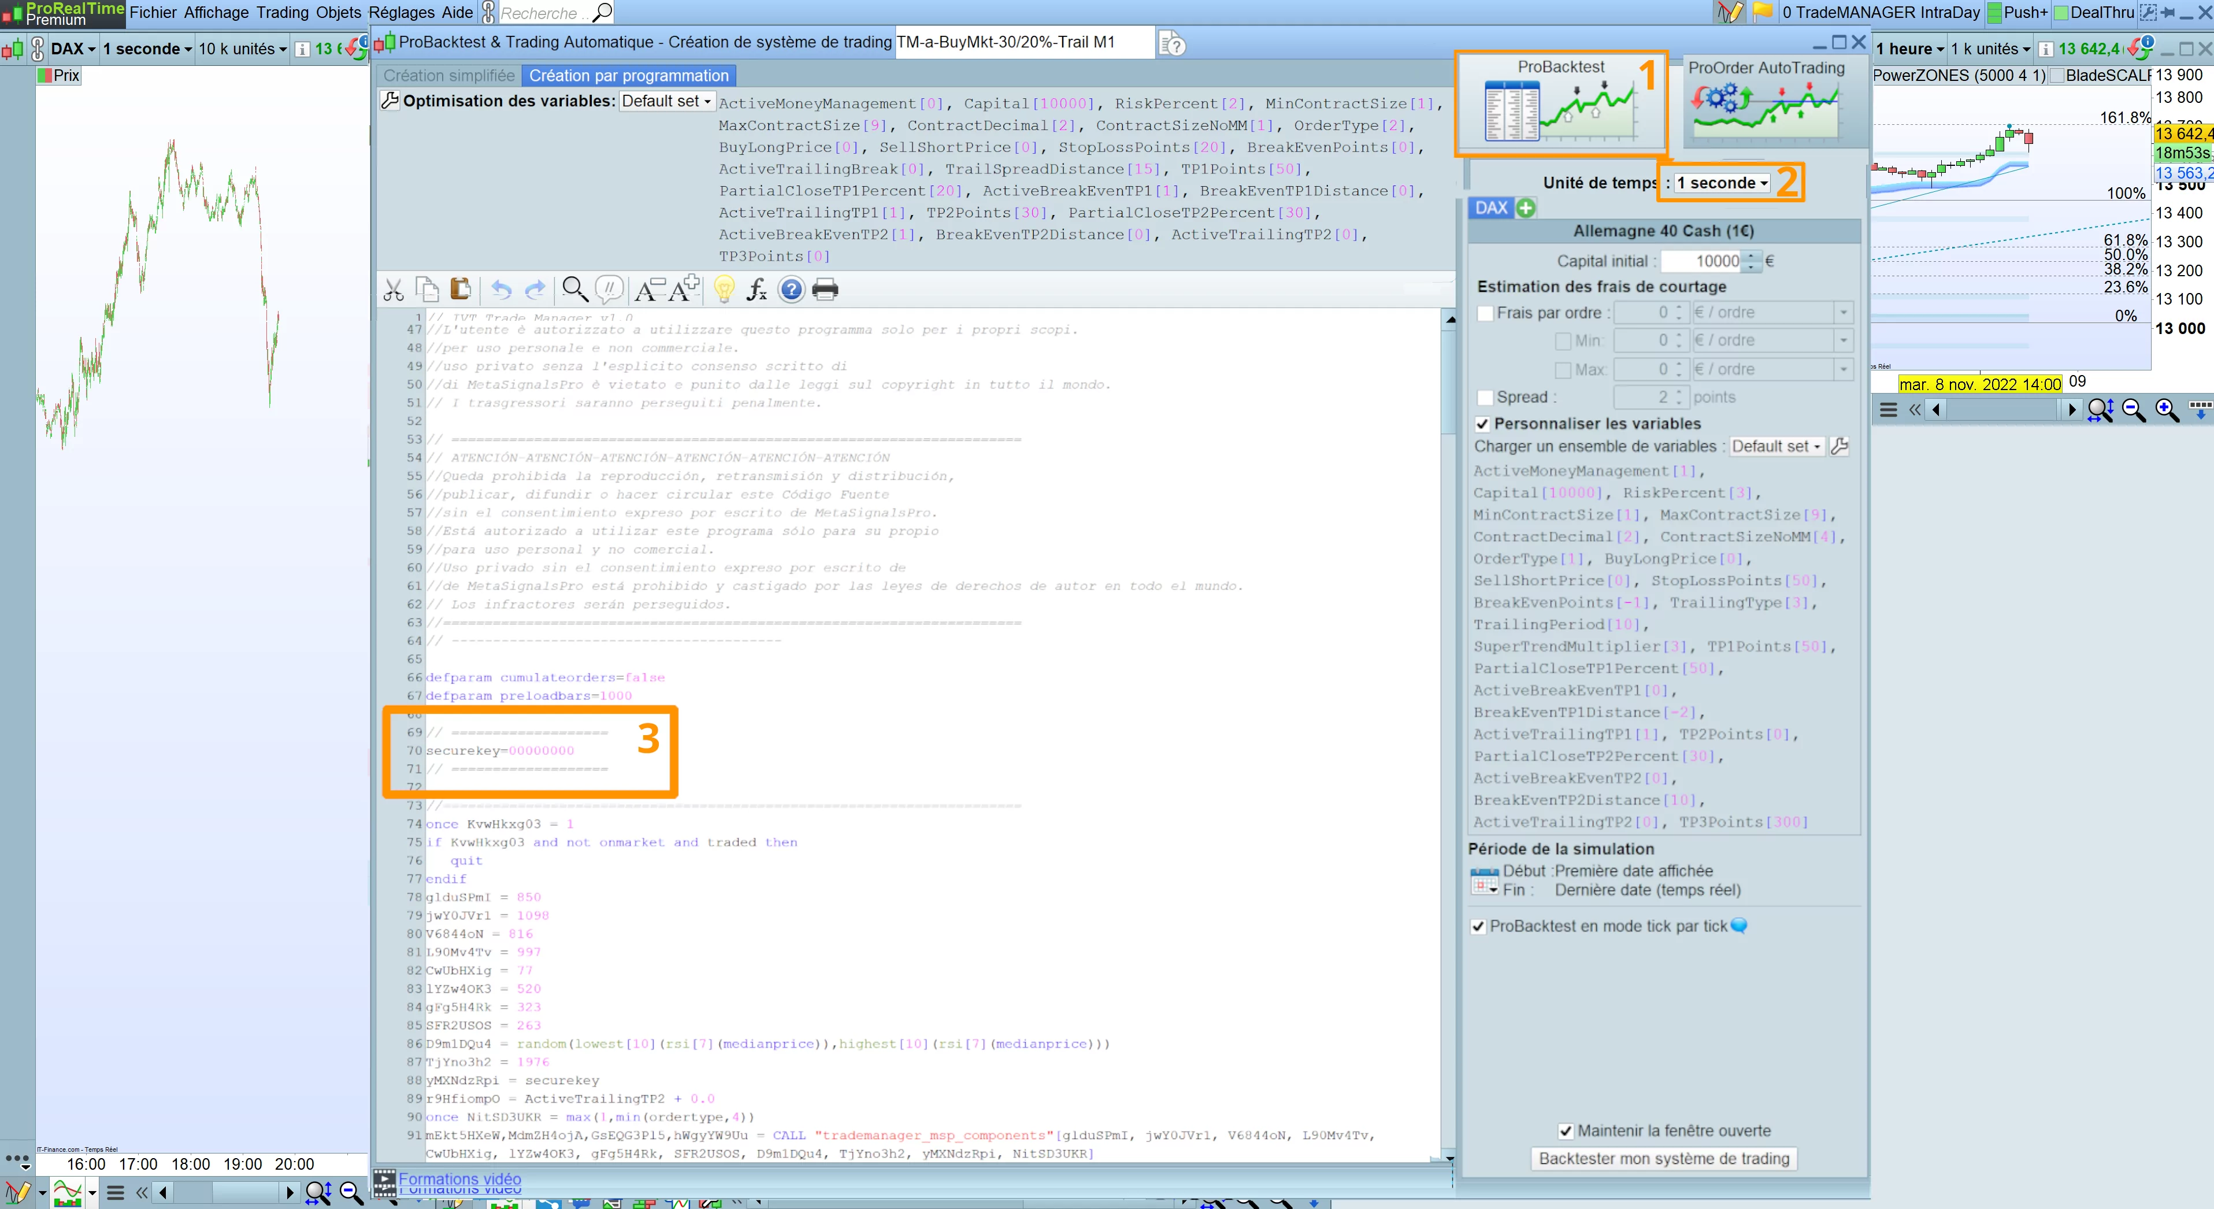Open the Formations vidéo link
2214x1209 pixels.
click(x=460, y=1179)
